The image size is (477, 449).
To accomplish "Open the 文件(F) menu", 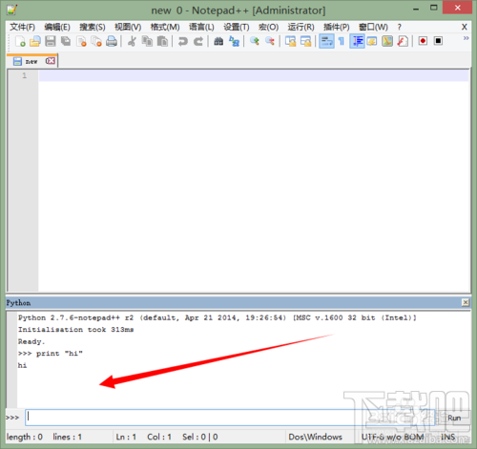I will point(22,27).
